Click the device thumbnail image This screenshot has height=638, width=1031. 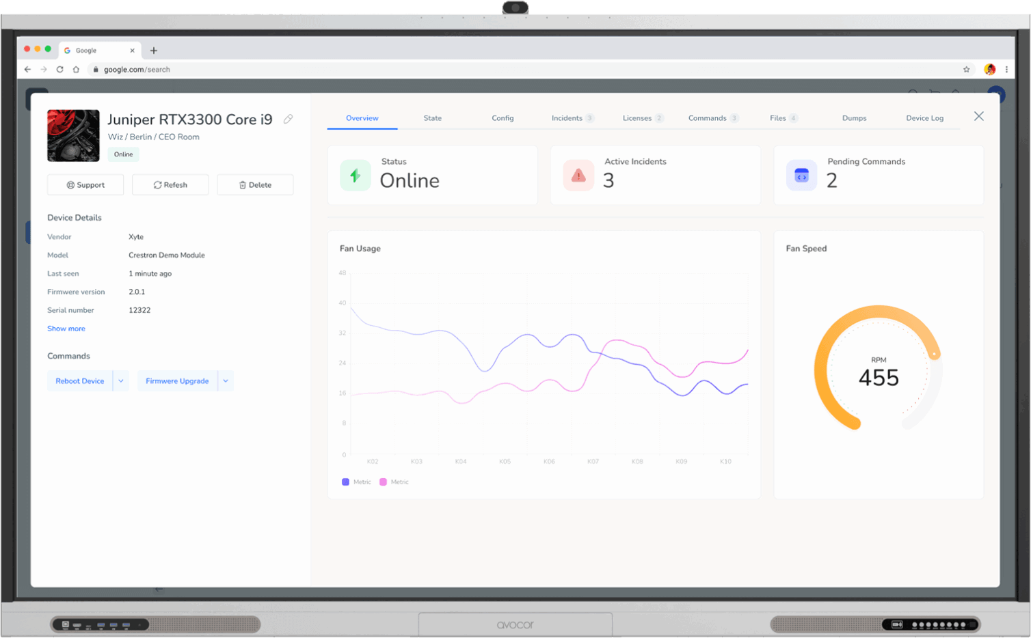73,136
